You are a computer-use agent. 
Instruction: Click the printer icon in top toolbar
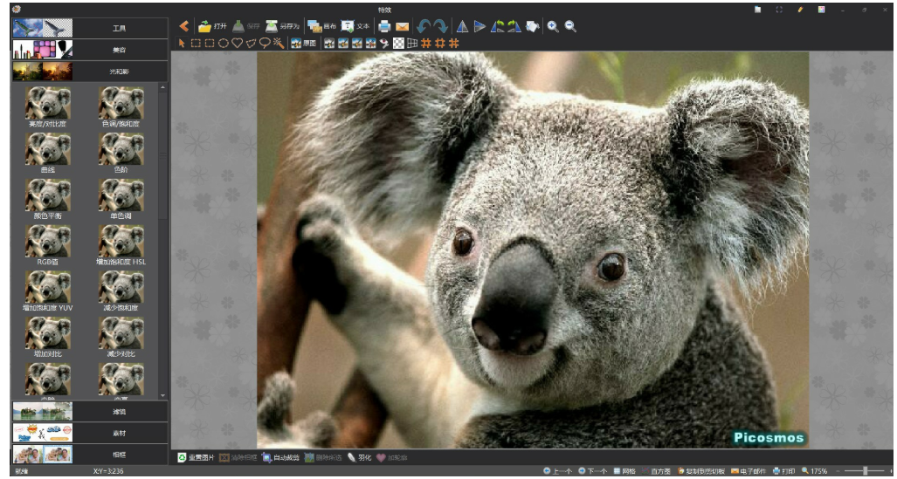coord(384,26)
